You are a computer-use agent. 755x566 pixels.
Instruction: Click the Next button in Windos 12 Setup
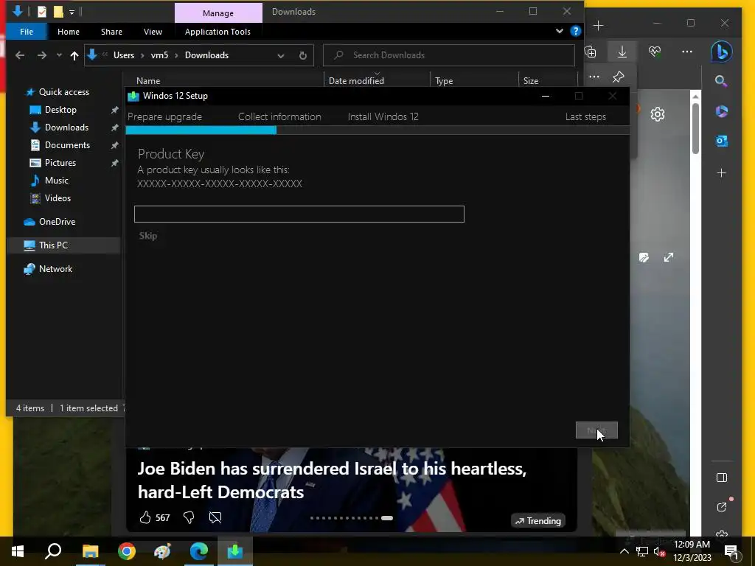[x=596, y=430]
